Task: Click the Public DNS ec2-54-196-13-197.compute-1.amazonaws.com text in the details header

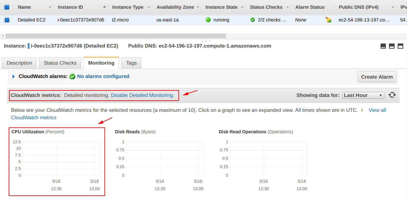Action: click(200, 46)
